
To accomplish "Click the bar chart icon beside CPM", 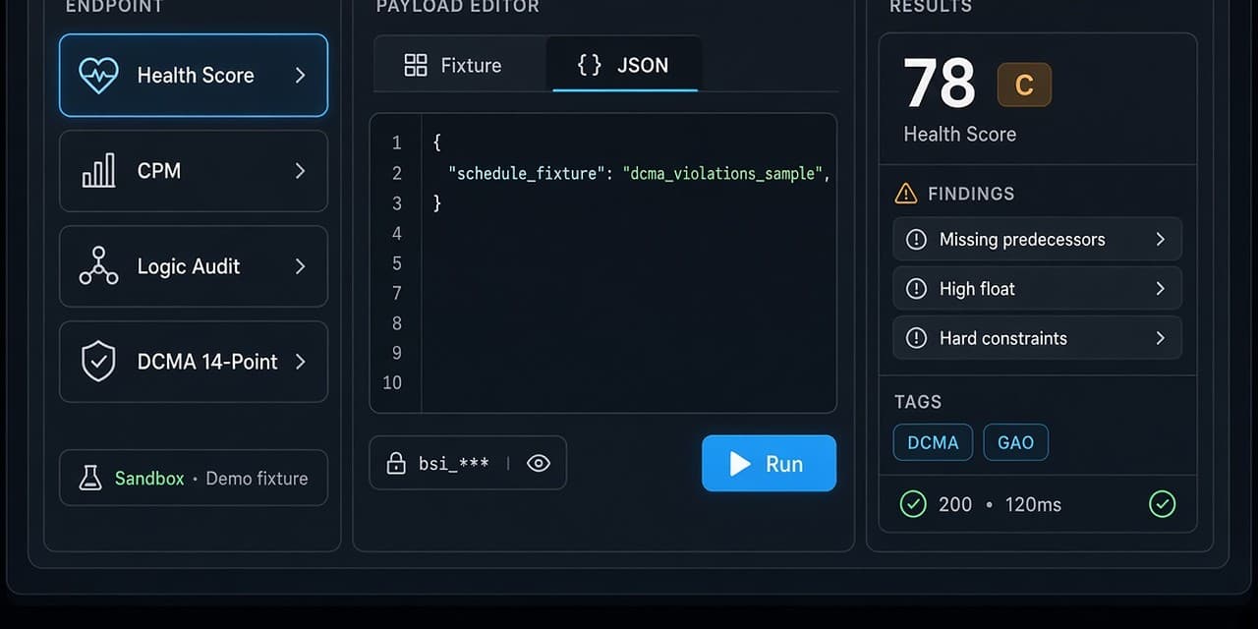I will click(98, 171).
